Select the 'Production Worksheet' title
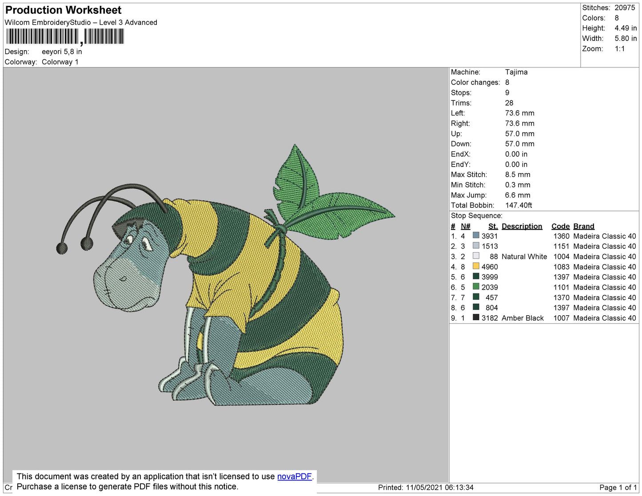The image size is (642, 496). tap(63, 10)
